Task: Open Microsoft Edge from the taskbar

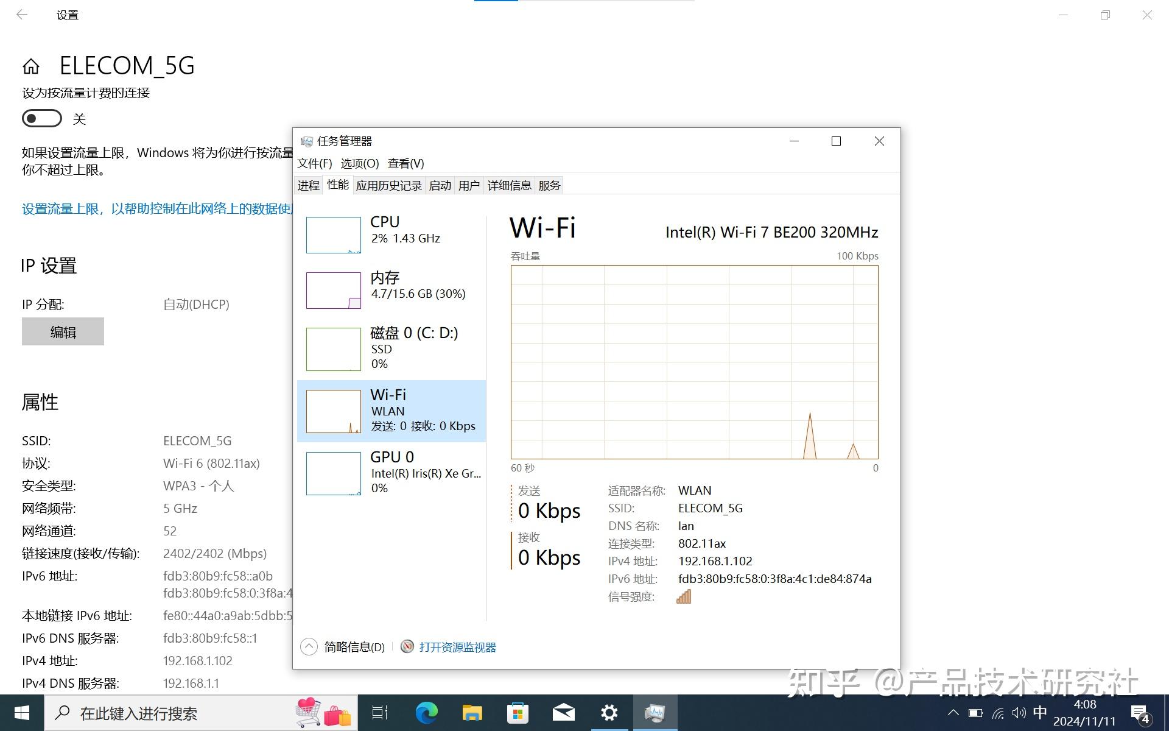Action: (x=426, y=712)
